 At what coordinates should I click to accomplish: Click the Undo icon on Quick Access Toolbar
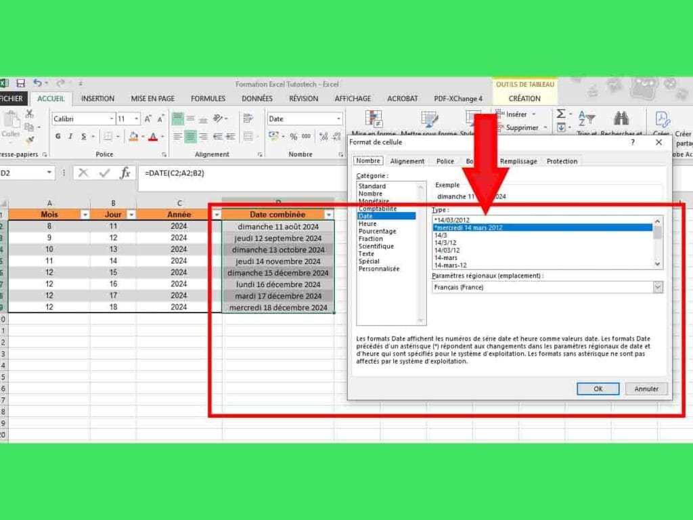pos(39,83)
